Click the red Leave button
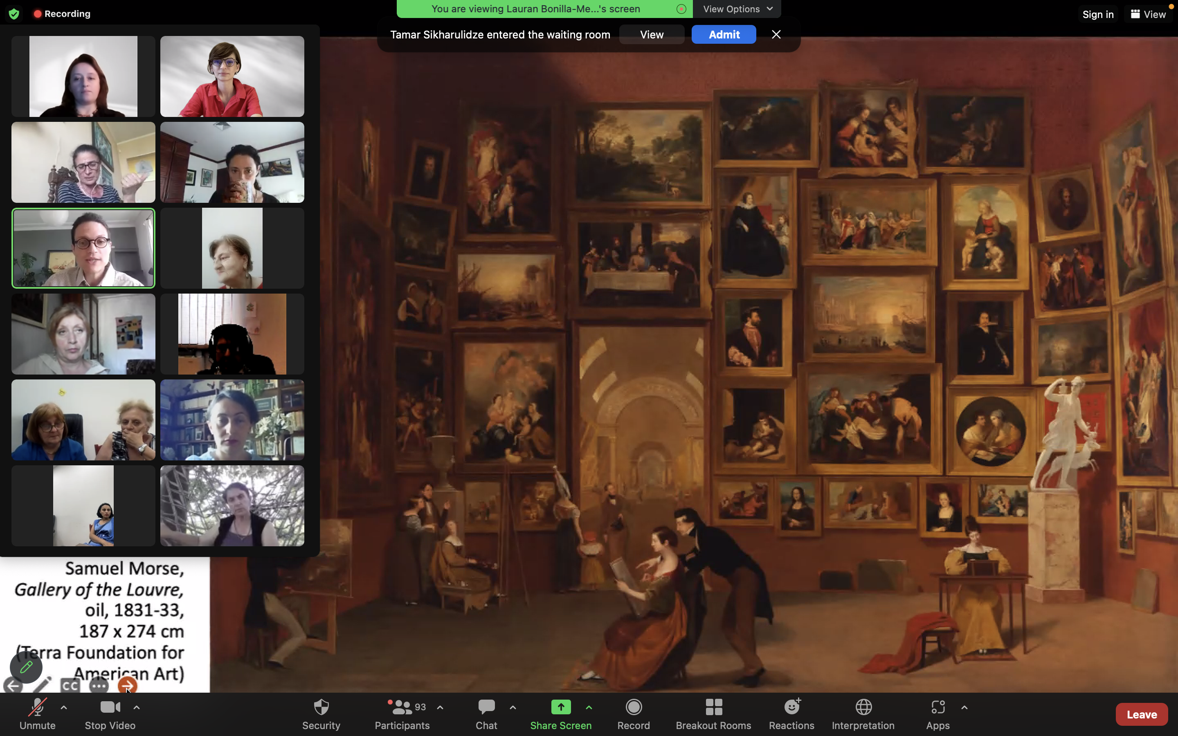The width and height of the screenshot is (1178, 736). tap(1141, 714)
